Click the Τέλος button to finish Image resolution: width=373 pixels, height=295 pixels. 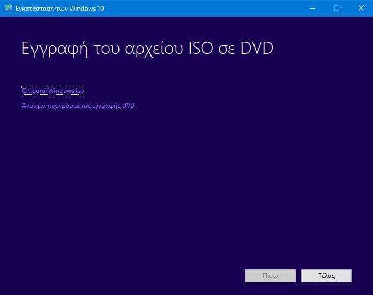pos(327,276)
